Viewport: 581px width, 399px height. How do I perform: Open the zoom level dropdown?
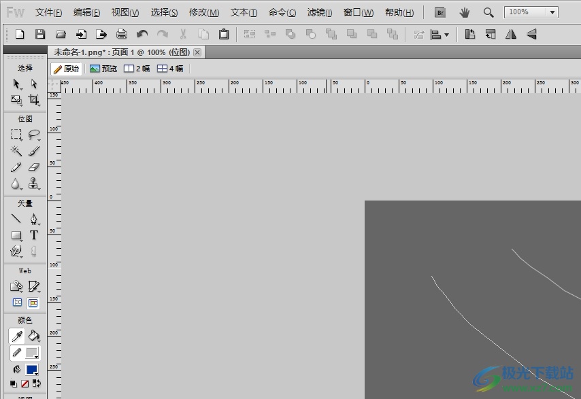tap(552, 12)
